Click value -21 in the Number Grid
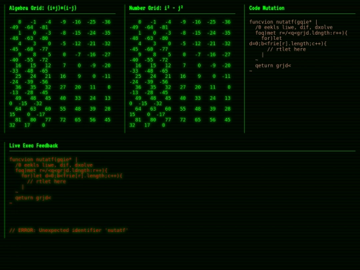This screenshot has height=270, width=360. click(211, 43)
